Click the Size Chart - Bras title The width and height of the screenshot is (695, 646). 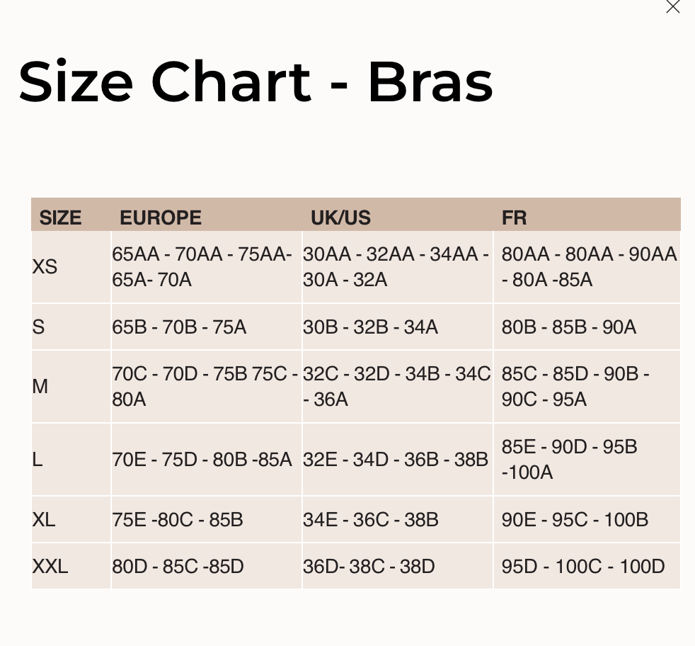256,82
